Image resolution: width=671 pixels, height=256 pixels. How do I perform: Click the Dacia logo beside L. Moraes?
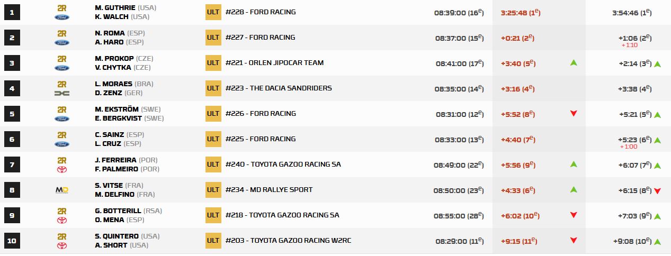point(62,93)
